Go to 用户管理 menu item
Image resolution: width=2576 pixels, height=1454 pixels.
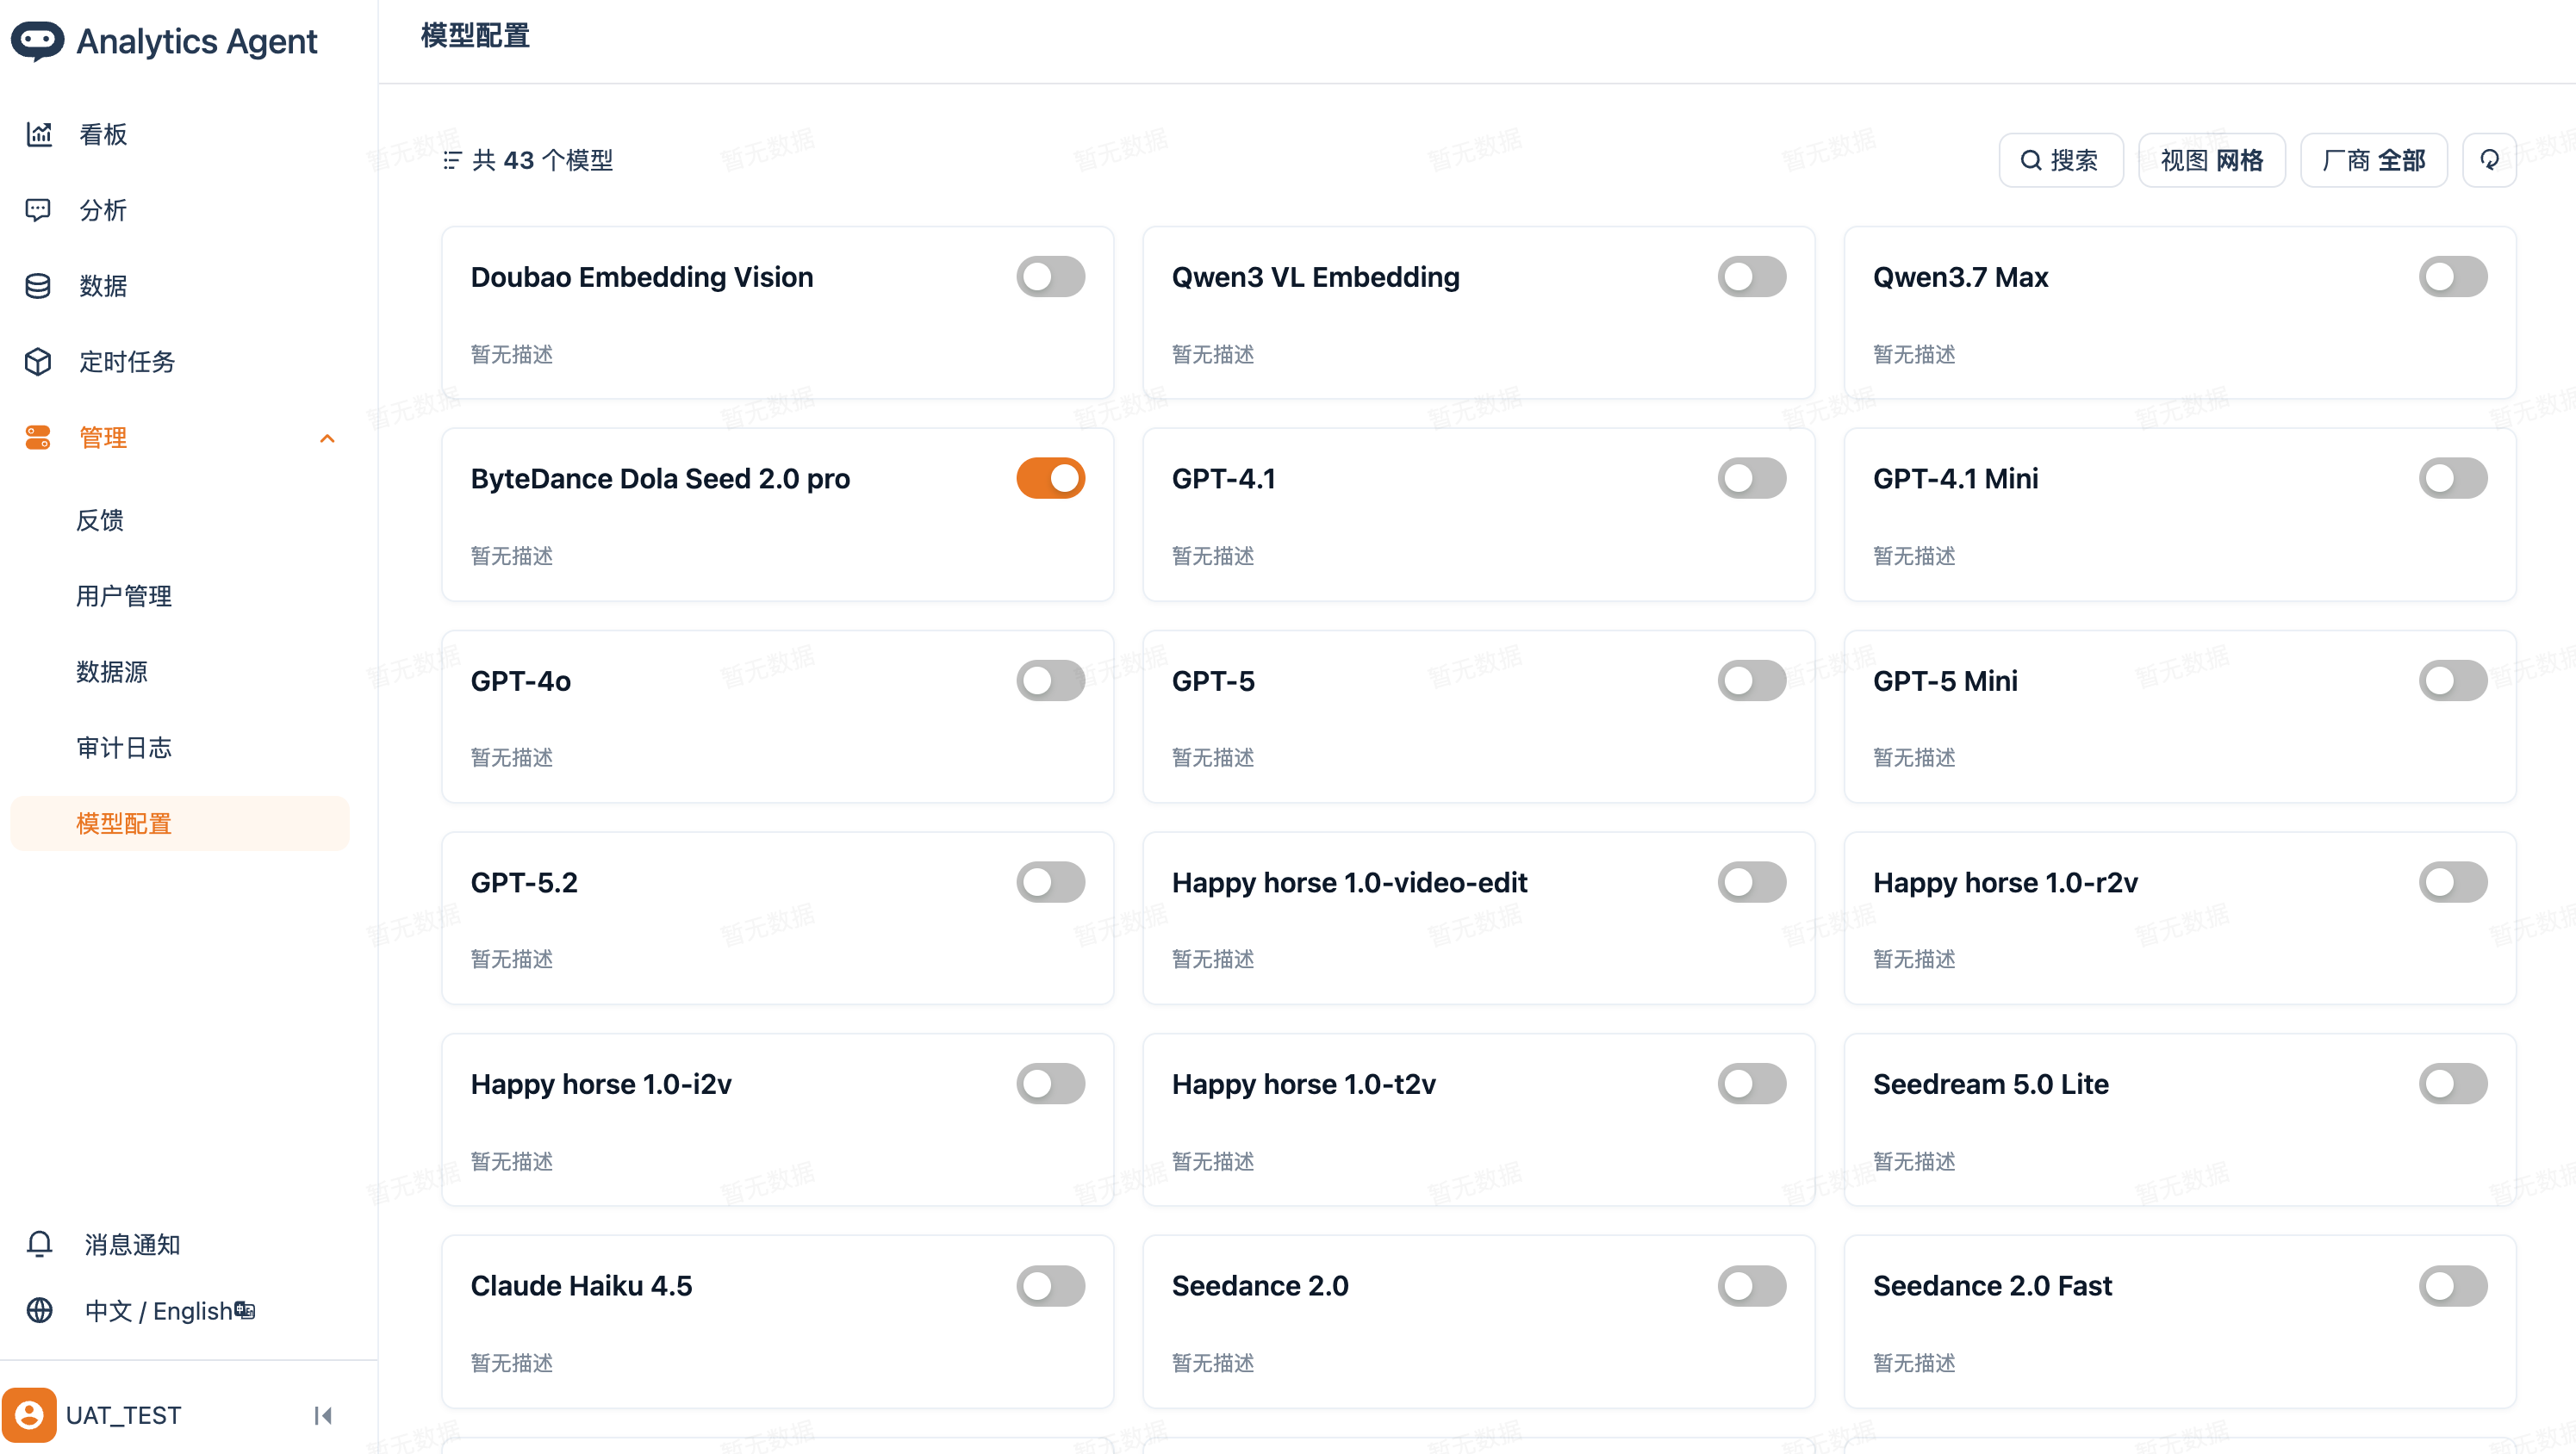click(x=124, y=596)
